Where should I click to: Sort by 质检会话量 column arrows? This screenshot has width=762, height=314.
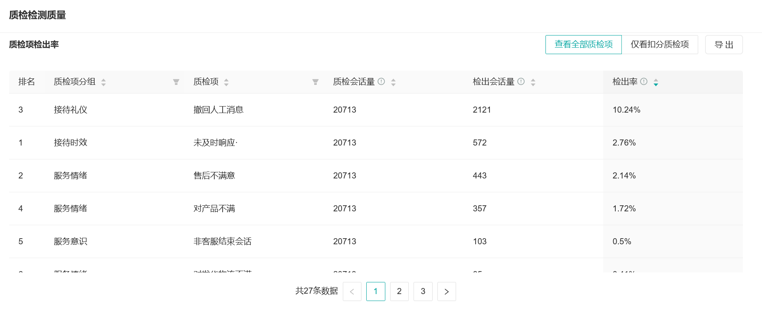[x=393, y=82]
